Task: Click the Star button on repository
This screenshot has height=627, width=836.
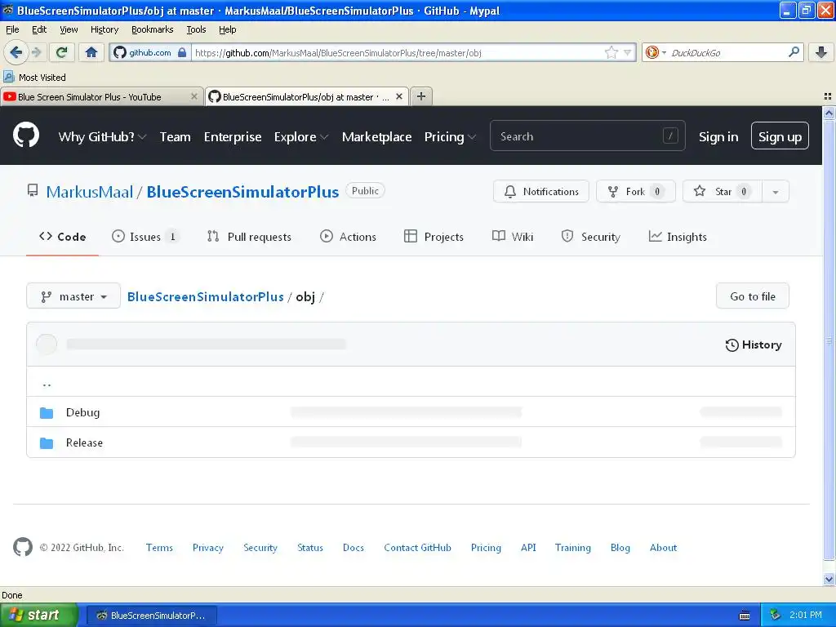Action: pyautogui.click(x=722, y=191)
